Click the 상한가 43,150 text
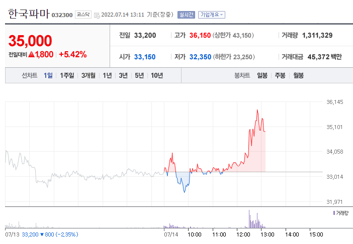Viewport: 353px width, 244px height. point(233,35)
